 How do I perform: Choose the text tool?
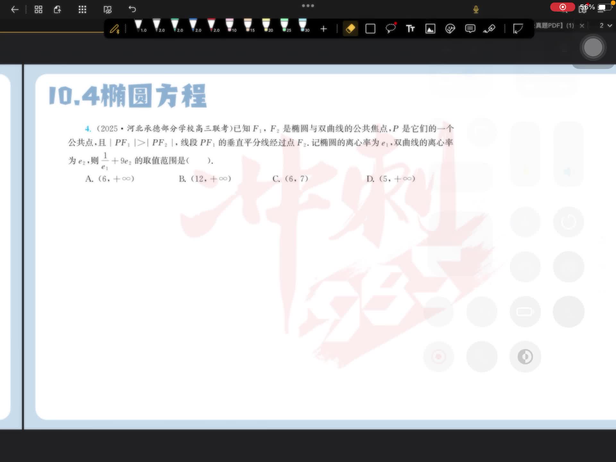point(410,29)
